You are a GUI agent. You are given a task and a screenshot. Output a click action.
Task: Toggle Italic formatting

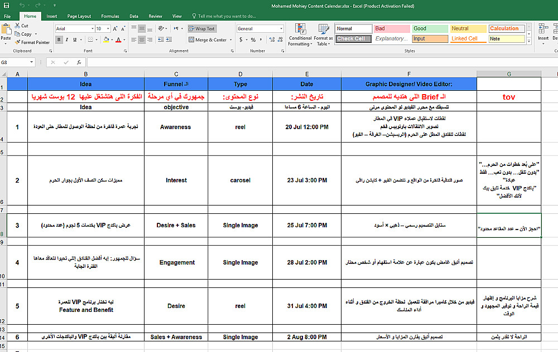pyautogui.click(x=66, y=40)
